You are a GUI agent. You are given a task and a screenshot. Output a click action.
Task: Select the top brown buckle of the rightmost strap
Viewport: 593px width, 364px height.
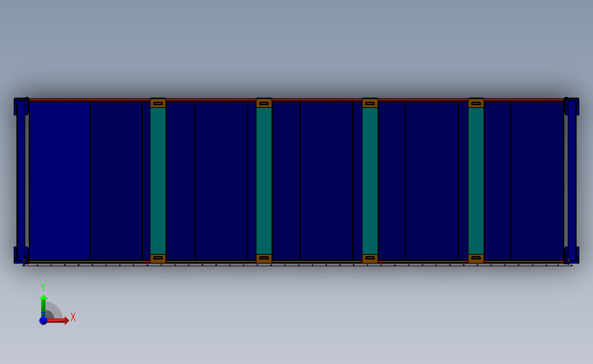[476, 102]
